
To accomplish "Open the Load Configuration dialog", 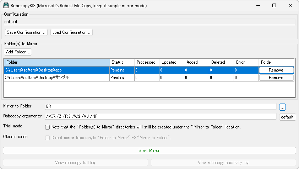I will 71,32.
